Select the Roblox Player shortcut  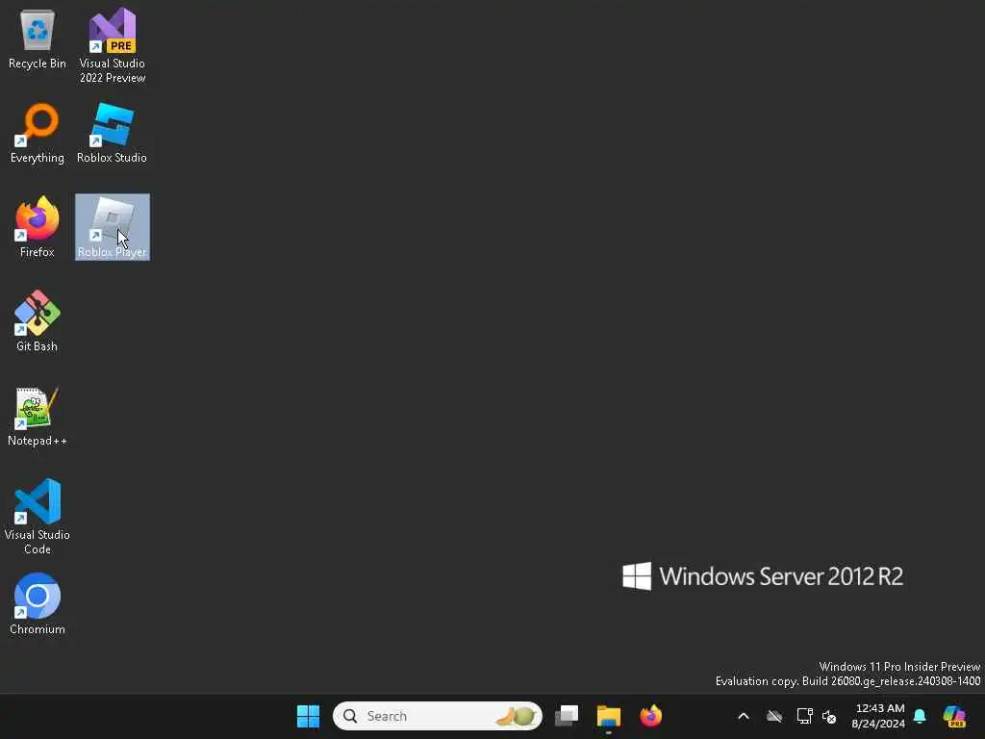point(113,227)
